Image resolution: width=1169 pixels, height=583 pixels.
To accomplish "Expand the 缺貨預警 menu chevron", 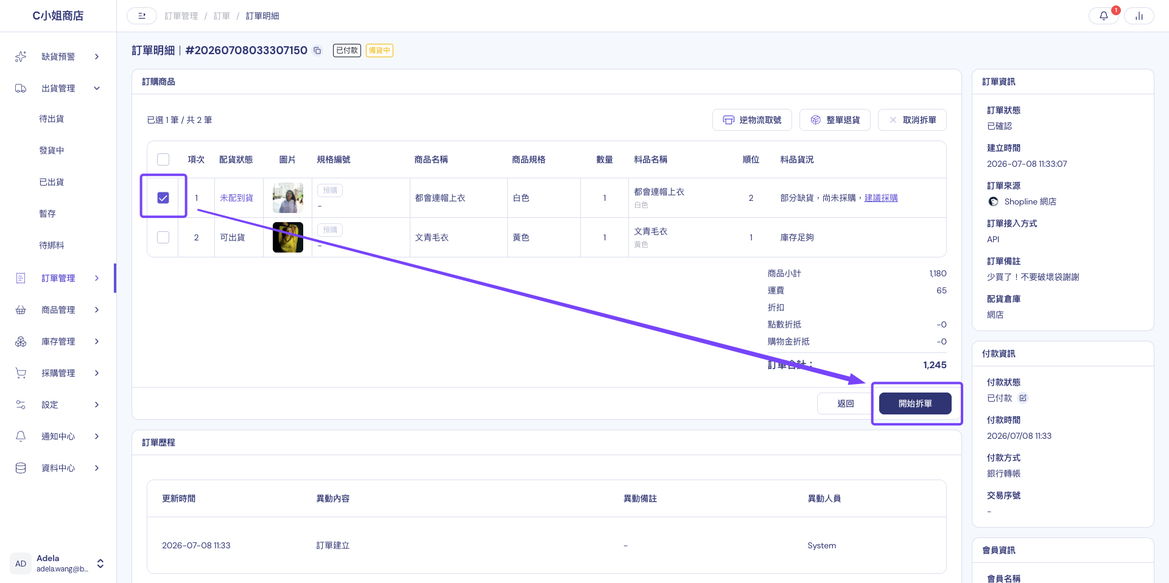I will (x=97, y=57).
